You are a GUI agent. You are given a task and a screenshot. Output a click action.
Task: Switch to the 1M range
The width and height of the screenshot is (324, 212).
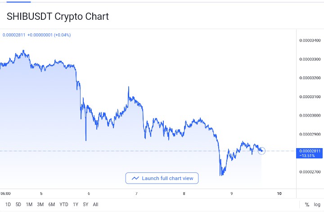tap(29, 204)
